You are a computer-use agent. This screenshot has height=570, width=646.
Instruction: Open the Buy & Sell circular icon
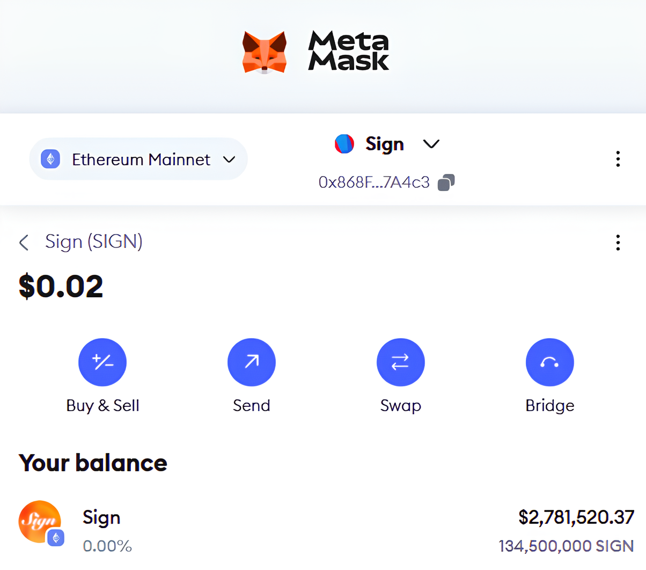click(102, 362)
